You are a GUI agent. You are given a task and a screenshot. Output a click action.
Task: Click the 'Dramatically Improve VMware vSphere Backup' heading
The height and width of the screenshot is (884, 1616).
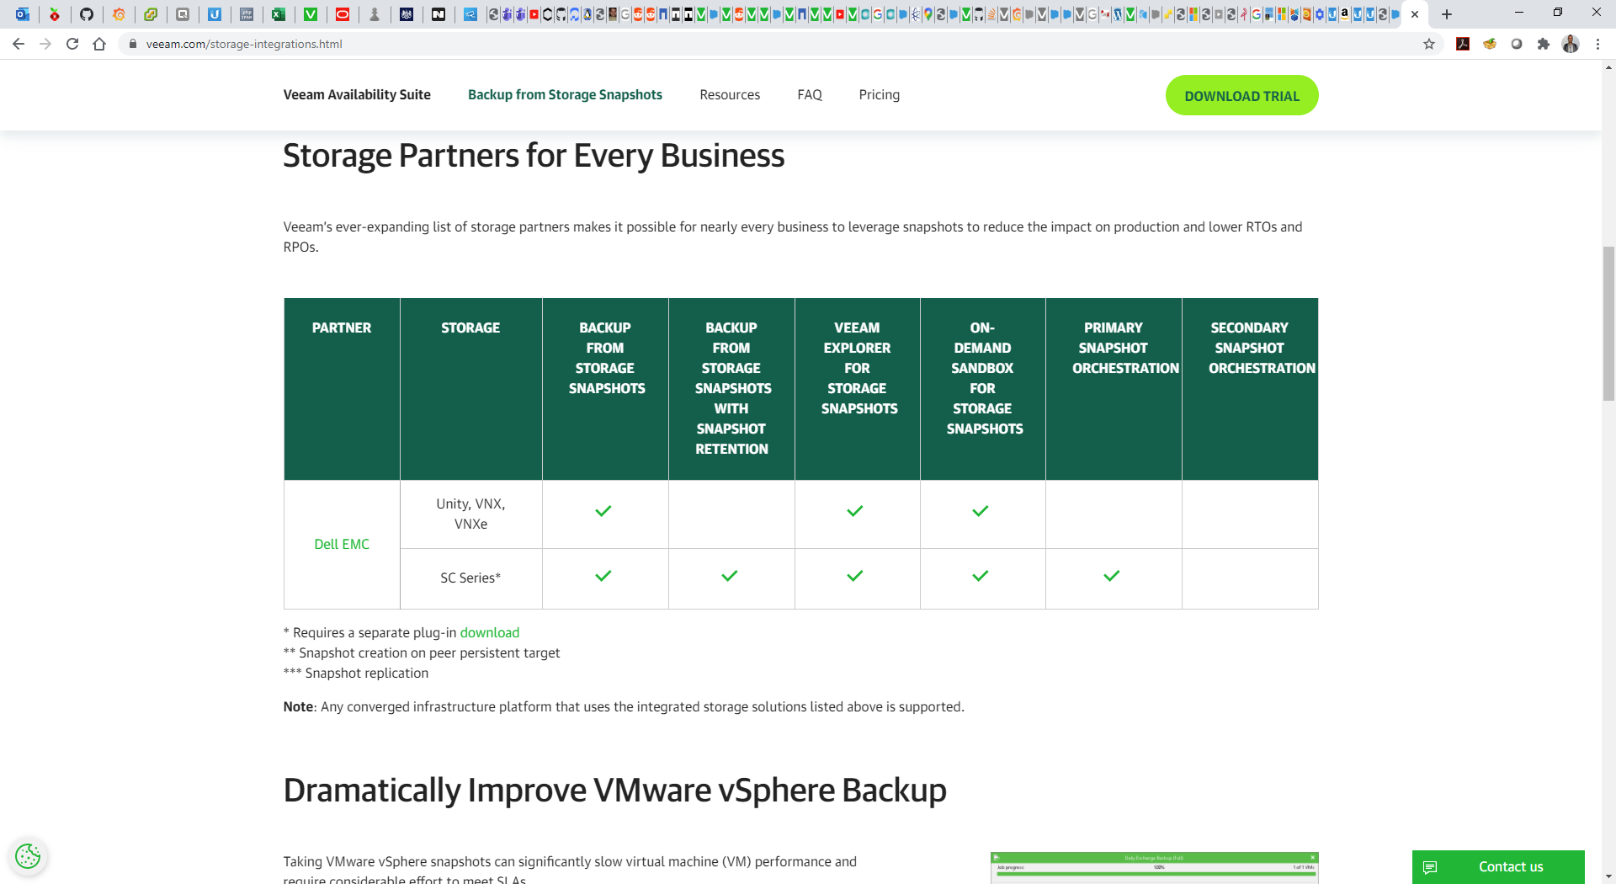coord(614,791)
